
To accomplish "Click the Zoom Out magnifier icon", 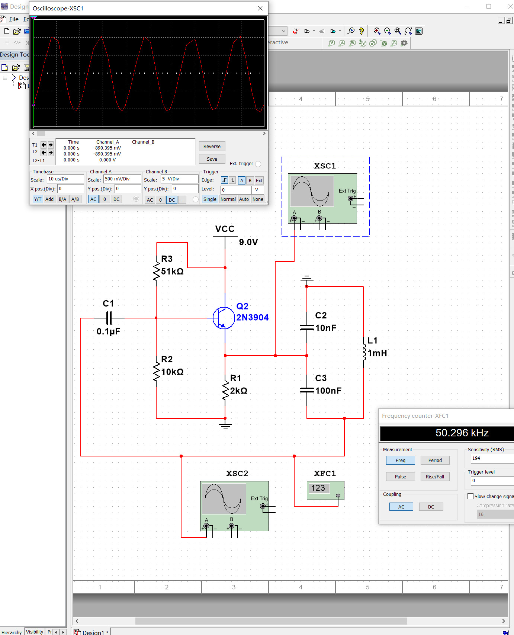I will pyautogui.click(x=387, y=31).
